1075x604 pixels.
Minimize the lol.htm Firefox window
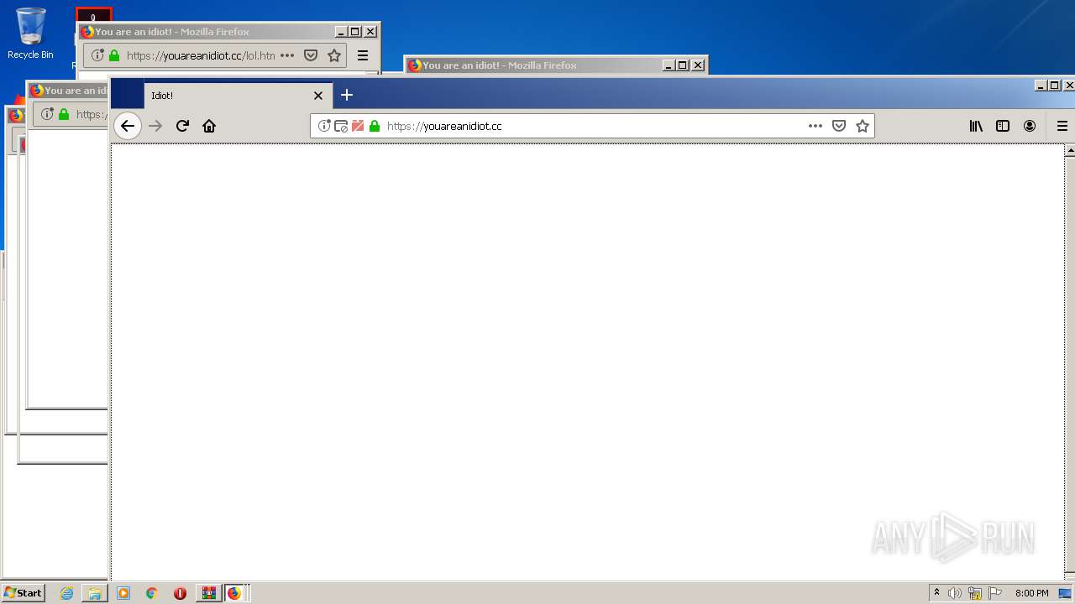click(341, 32)
